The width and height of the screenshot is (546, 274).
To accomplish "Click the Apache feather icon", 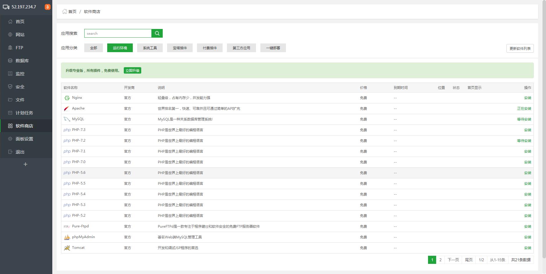I will coord(67,109).
